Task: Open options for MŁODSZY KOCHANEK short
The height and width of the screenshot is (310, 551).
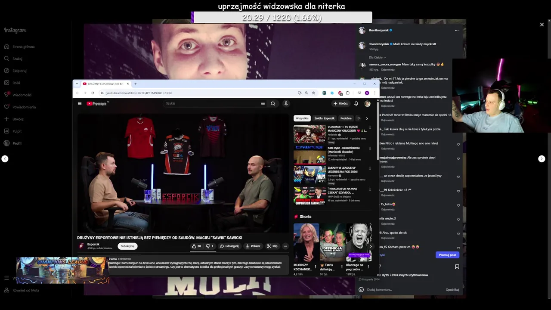Action: (316, 267)
